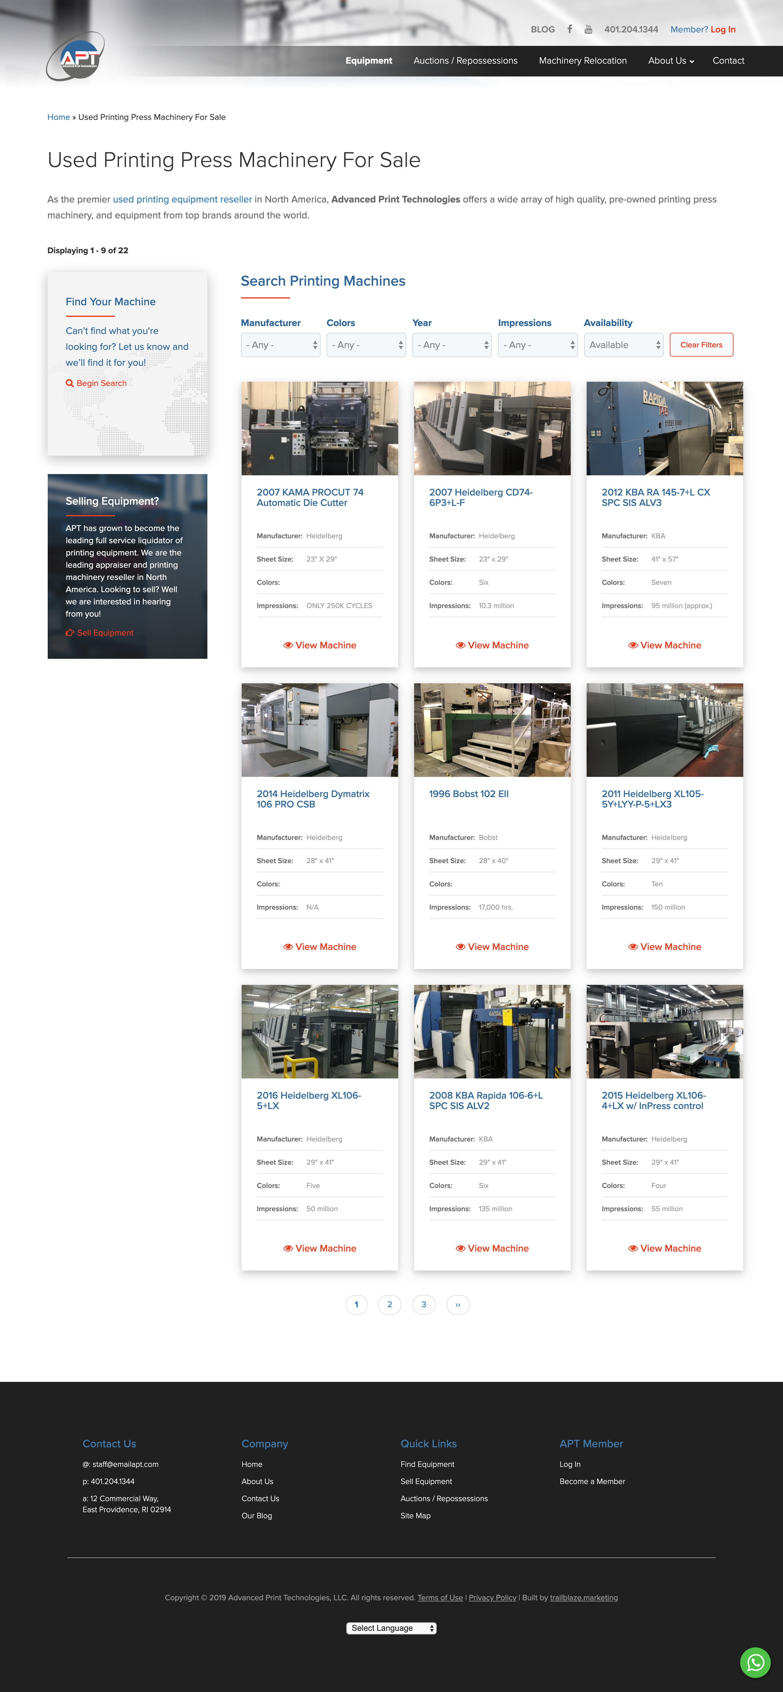
Task: Click footer Our Blog link
Action: click(256, 1515)
